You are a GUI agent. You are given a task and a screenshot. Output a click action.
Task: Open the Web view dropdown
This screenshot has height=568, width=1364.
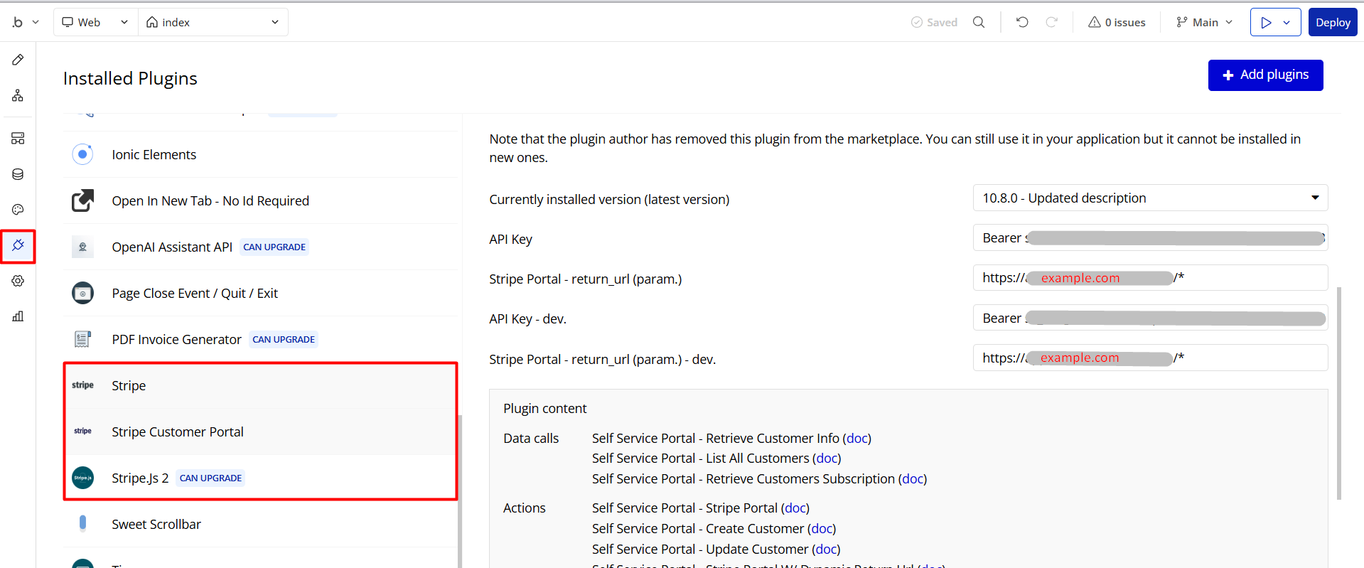(x=95, y=22)
